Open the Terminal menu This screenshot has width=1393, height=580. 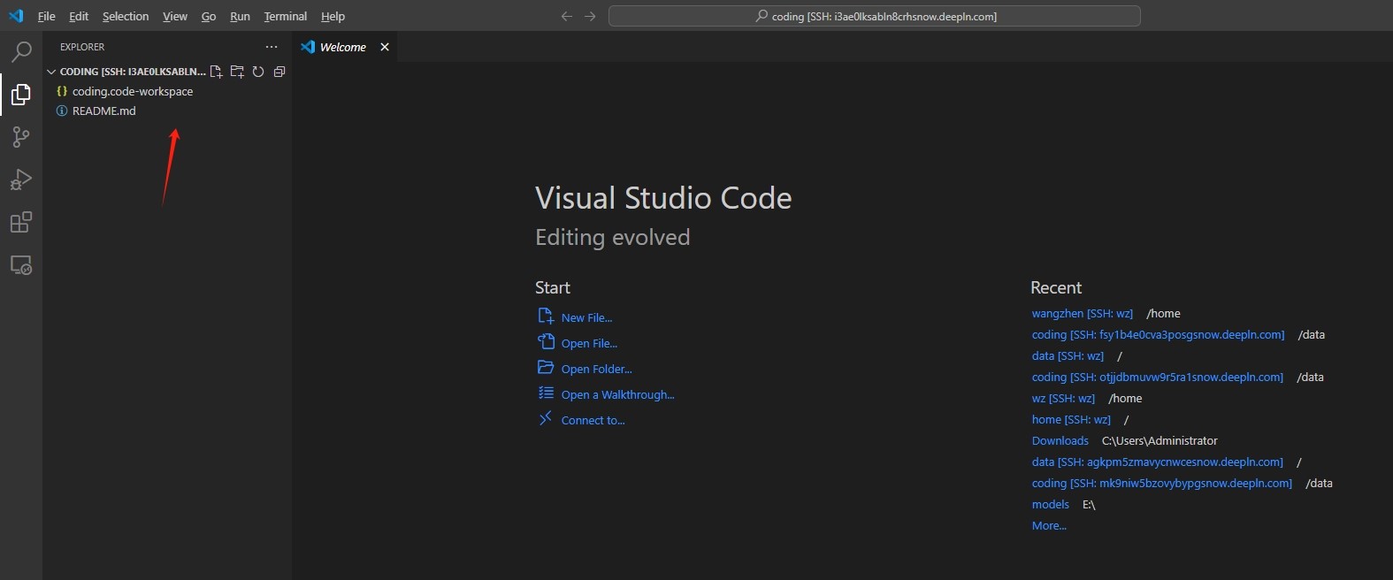[286, 16]
